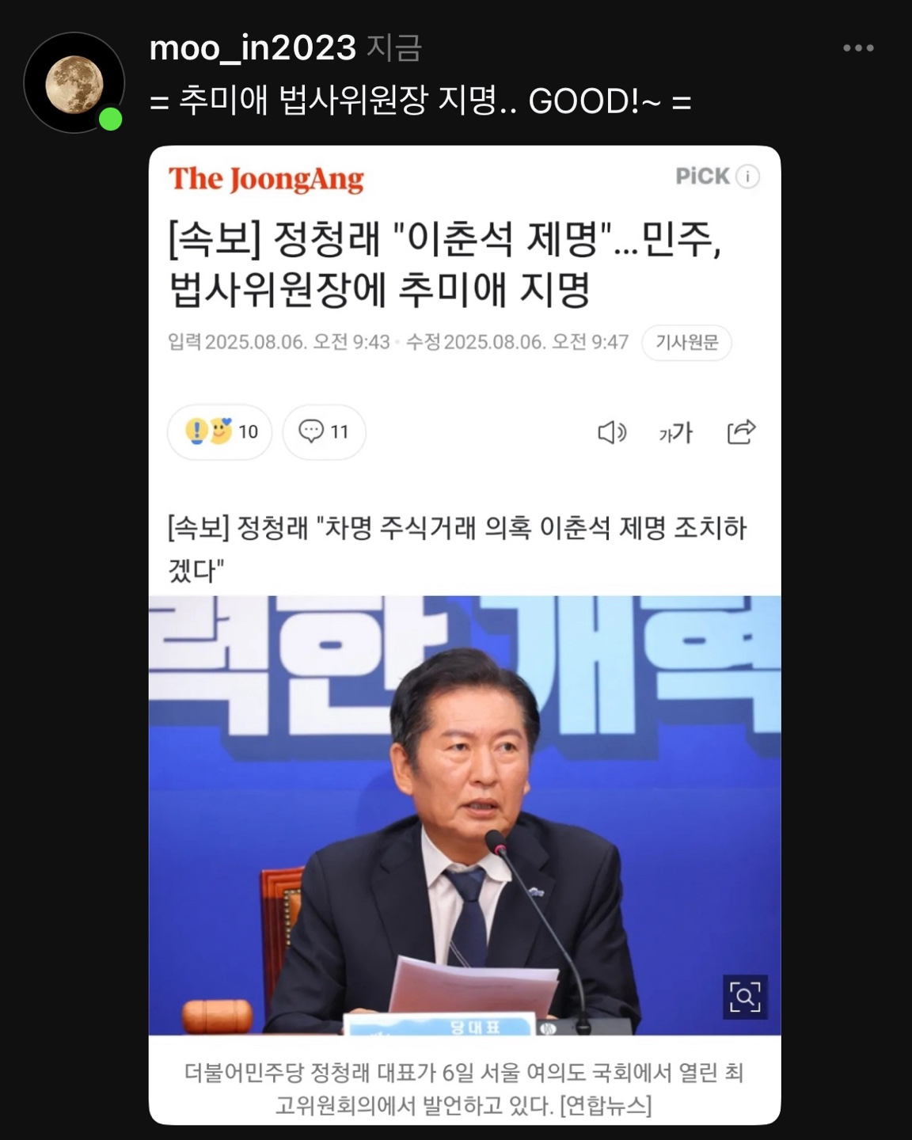This screenshot has width=912, height=1140.
Task: Share the article via share icon
Action: pyautogui.click(x=741, y=431)
